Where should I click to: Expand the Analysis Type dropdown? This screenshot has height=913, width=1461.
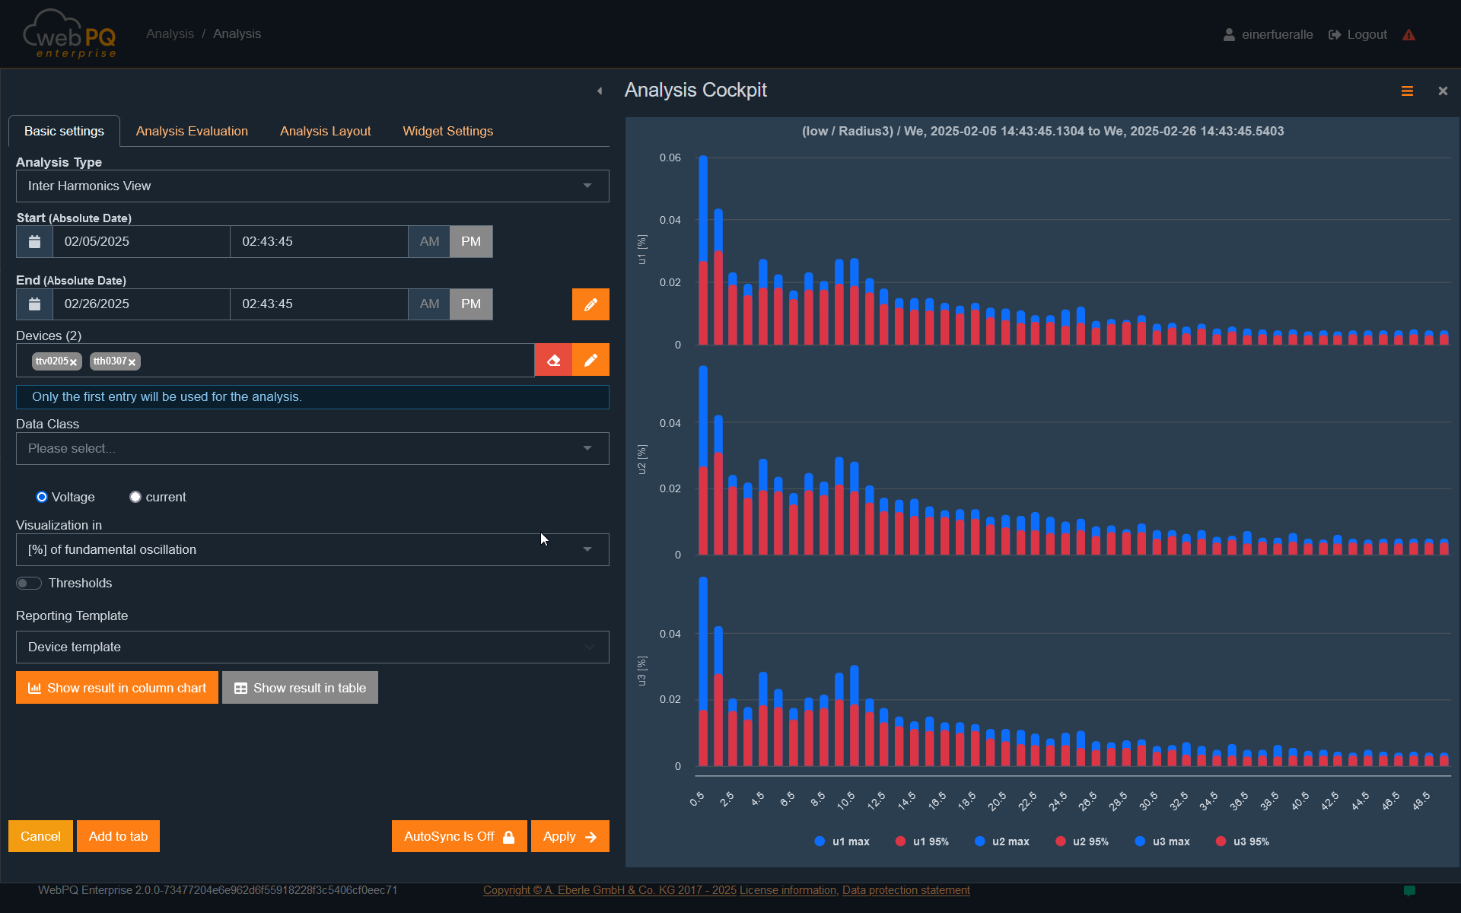click(312, 186)
